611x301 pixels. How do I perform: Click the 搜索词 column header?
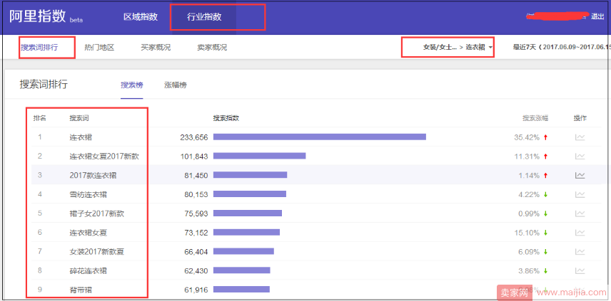tap(79, 118)
